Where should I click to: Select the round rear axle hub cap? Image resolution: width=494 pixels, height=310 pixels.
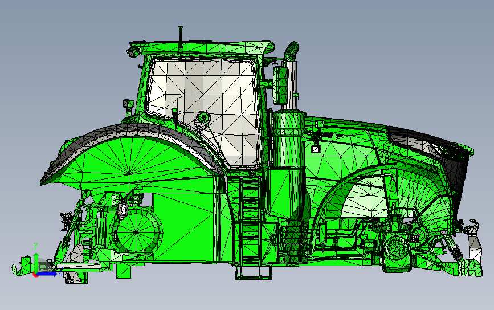tap(136, 232)
